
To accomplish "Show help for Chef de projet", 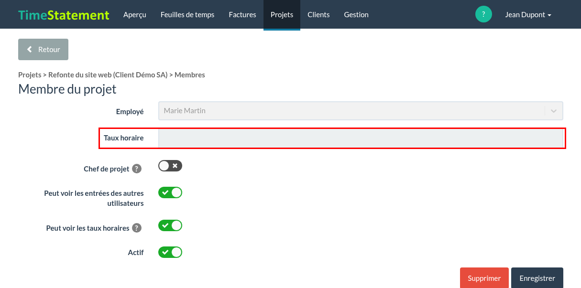I will coord(137,169).
